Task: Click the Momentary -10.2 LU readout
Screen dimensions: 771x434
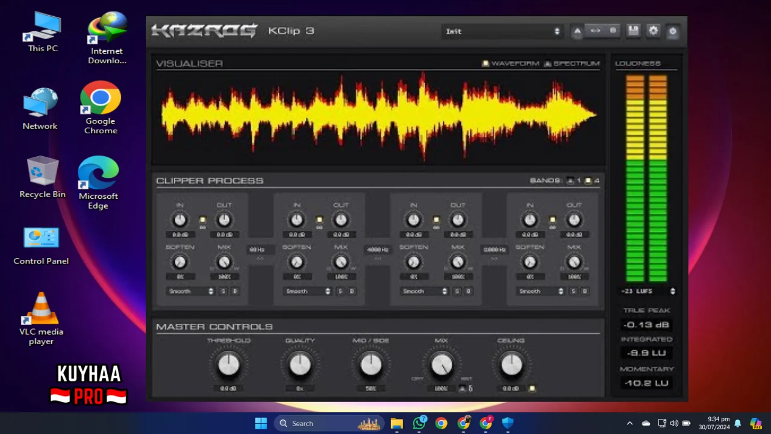Action: (x=647, y=383)
